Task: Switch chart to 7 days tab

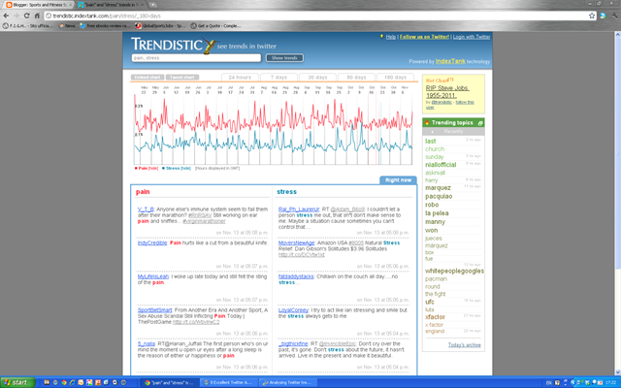Action: point(278,78)
